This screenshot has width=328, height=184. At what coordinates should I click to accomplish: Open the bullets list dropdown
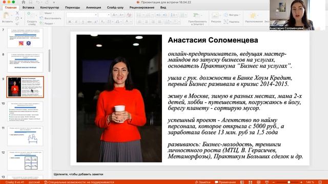(x=140, y=15)
